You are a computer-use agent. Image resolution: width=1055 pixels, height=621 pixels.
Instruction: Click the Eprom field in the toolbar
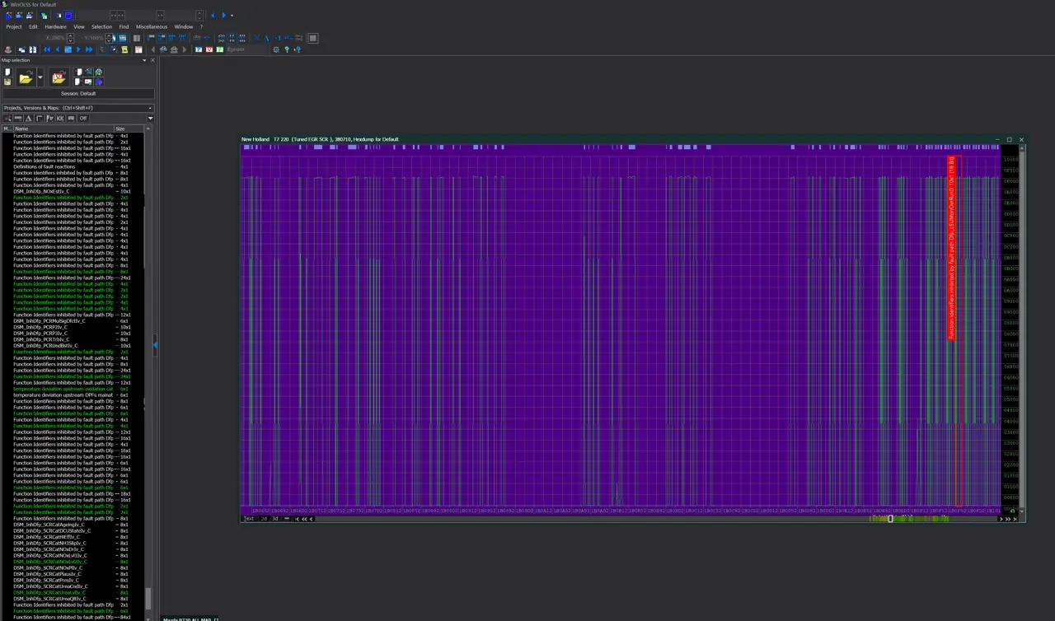(246, 49)
